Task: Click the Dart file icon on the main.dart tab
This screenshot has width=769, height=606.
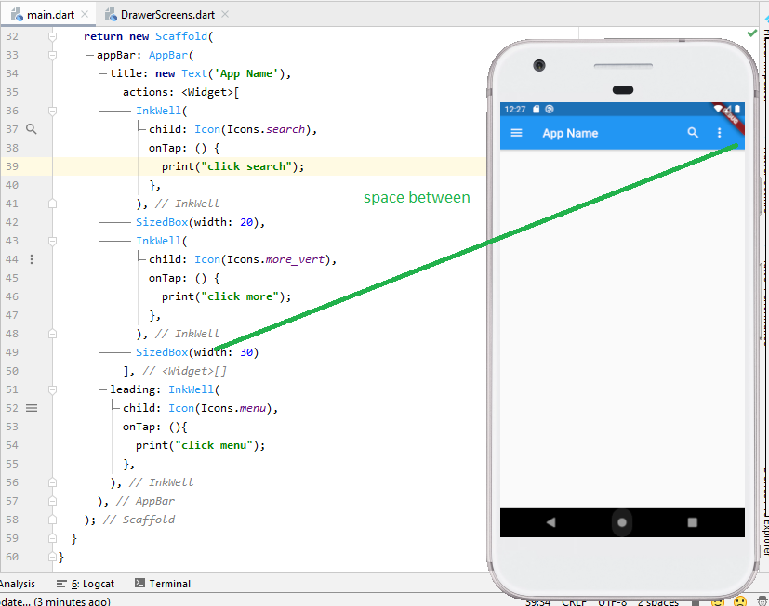Action: 15,14
